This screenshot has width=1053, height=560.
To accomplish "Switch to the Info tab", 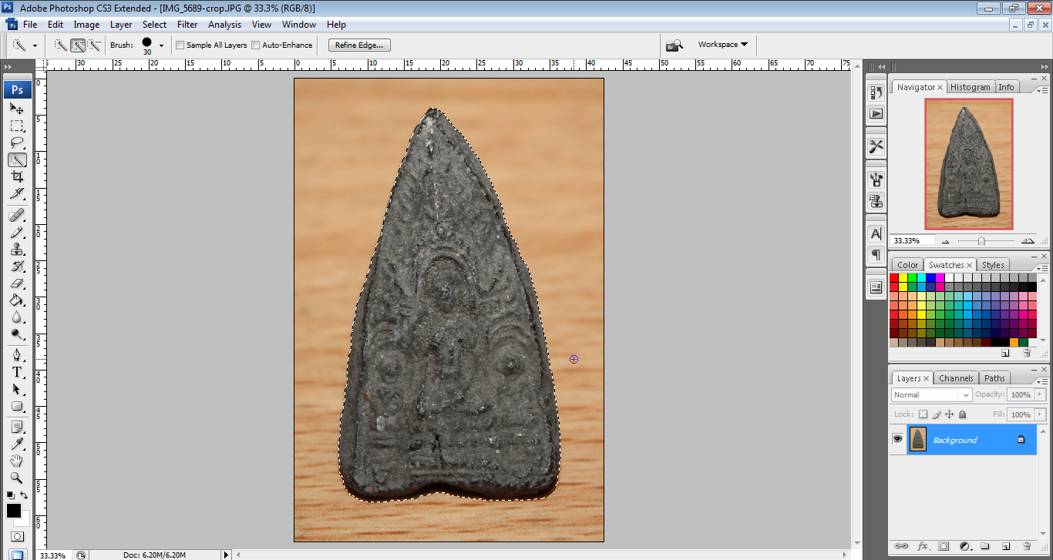I will pyautogui.click(x=1007, y=87).
